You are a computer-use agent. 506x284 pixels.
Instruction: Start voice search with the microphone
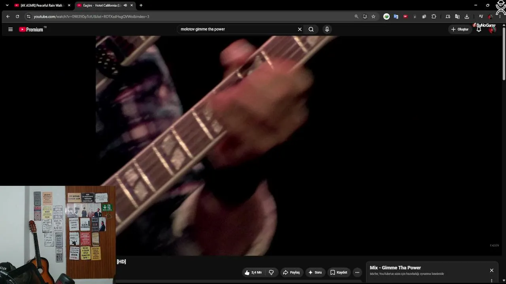[x=327, y=29]
